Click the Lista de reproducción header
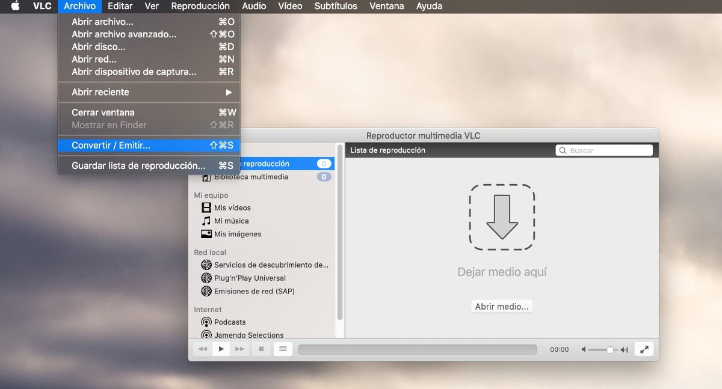The height and width of the screenshot is (389, 722). click(x=388, y=150)
